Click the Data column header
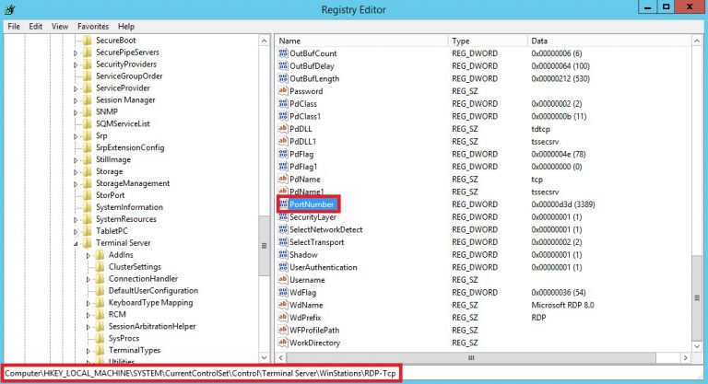Image resolution: width=708 pixels, height=384 pixels. pyautogui.click(x=608, y=41)
